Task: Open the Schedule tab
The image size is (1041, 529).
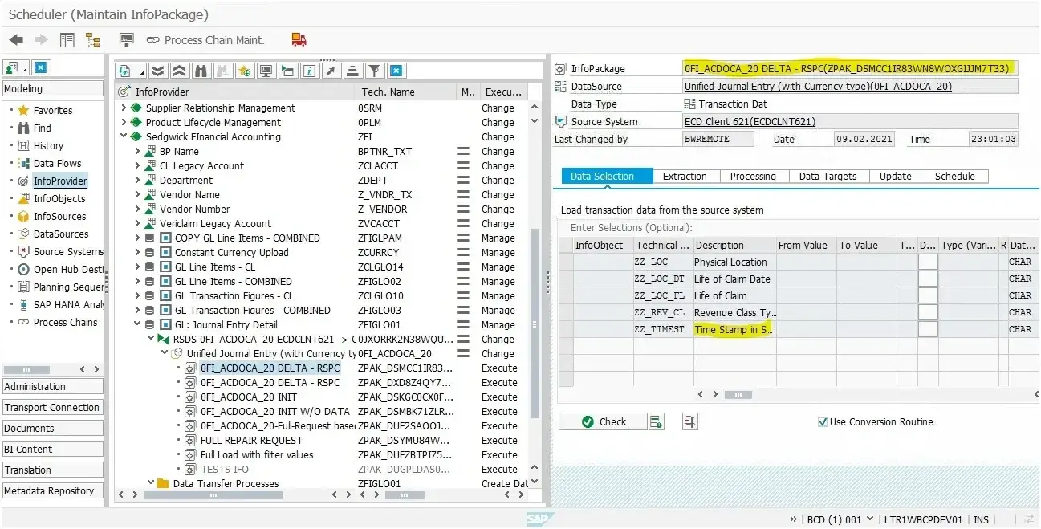Action: coord(954,176)
